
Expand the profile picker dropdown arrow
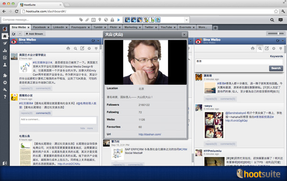click(x=187, y=20)
